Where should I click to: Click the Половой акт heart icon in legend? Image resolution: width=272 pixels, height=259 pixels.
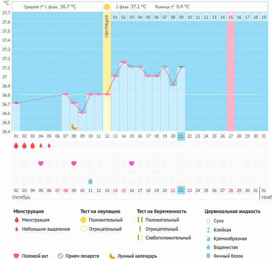tap(17, 256)
